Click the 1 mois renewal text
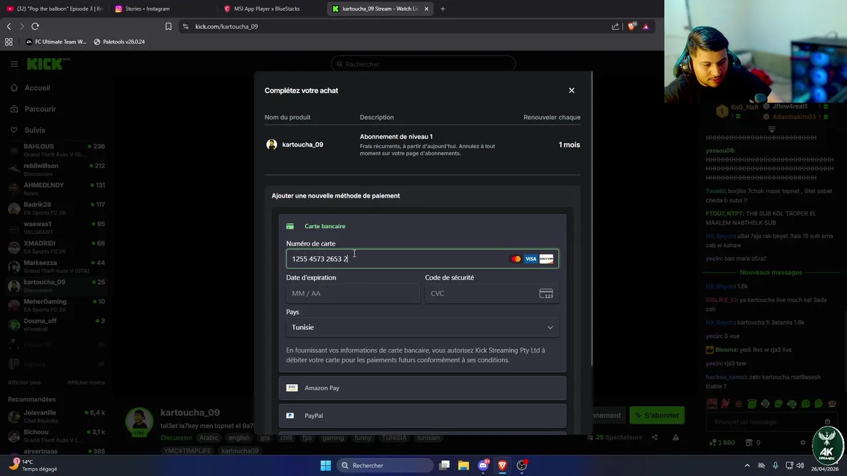This screenshot has width=847, height=476. [569, 145]
